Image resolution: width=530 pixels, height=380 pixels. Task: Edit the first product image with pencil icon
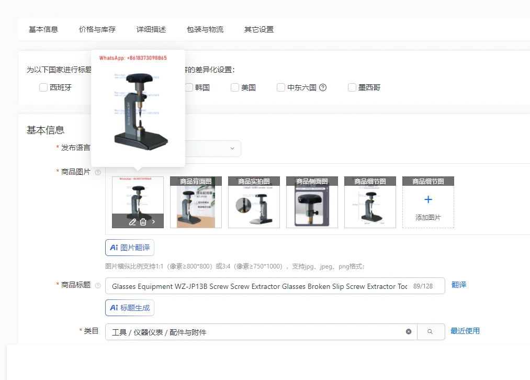pos(132,222)
